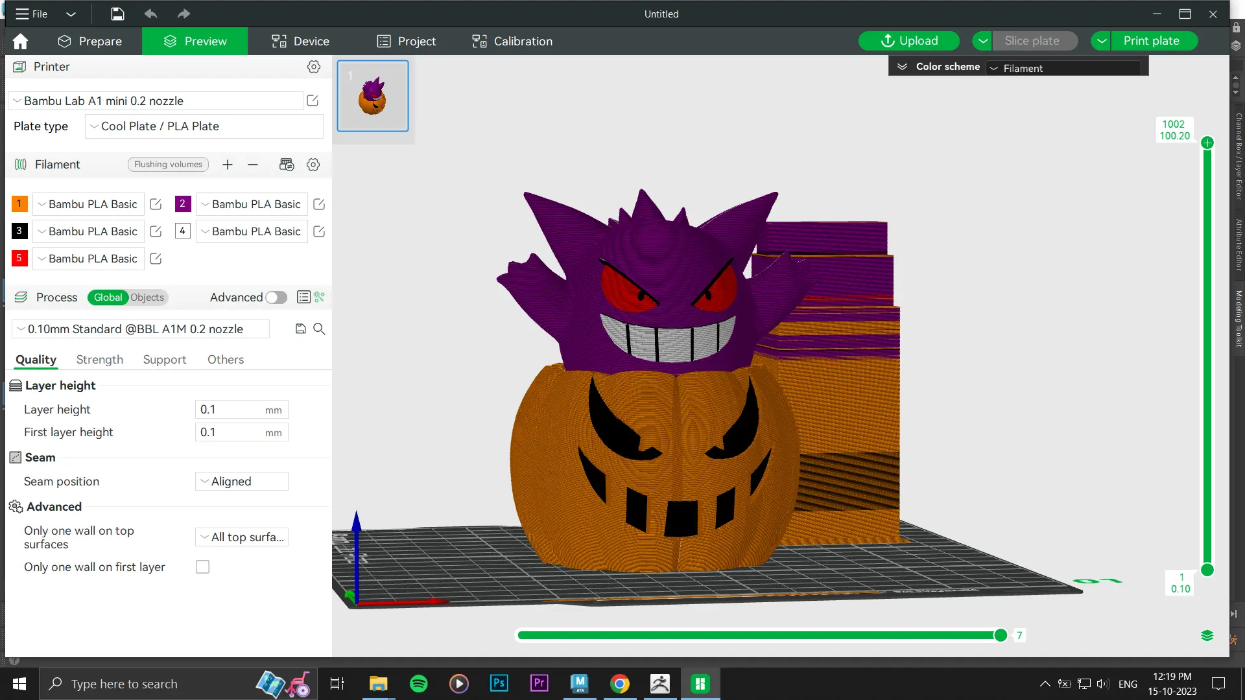Save the process preset icon
1245x700 pixels.
coord(300,329)
